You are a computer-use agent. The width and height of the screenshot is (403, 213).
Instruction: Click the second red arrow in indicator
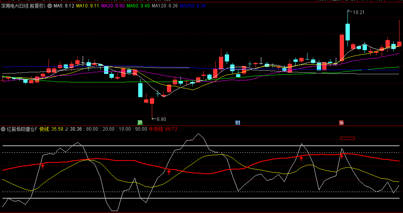tap(168, 172)
